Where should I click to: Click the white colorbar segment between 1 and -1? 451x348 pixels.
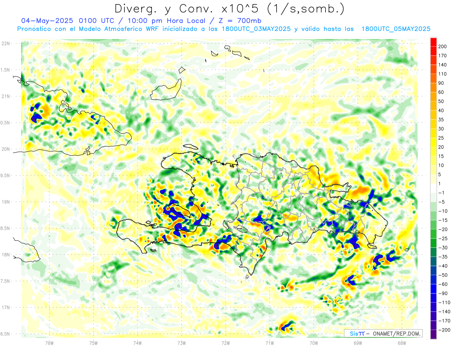(x=433, y=188)
